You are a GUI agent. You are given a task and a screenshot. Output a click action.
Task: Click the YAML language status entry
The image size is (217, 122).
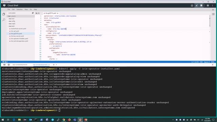[213, 62]
